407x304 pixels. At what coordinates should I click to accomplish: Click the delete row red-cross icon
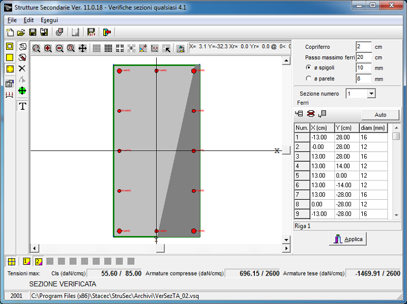[311, 113]
